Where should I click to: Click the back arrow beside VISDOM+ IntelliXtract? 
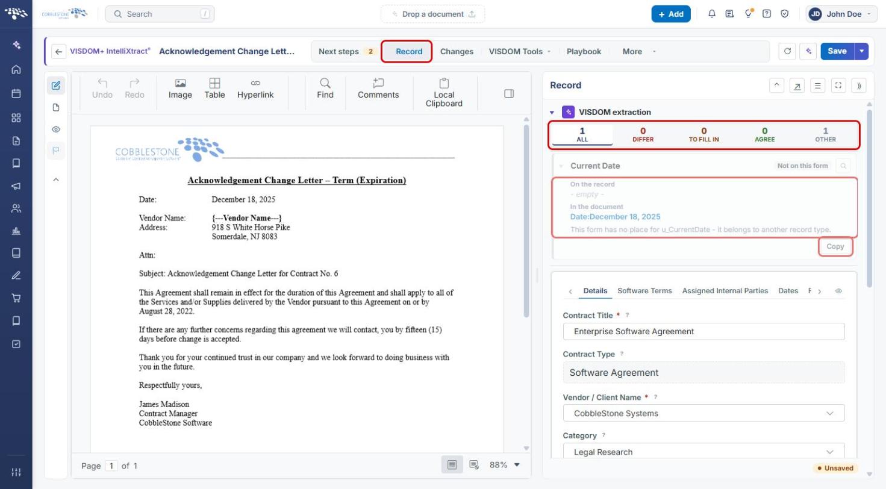tap(58, 52)
